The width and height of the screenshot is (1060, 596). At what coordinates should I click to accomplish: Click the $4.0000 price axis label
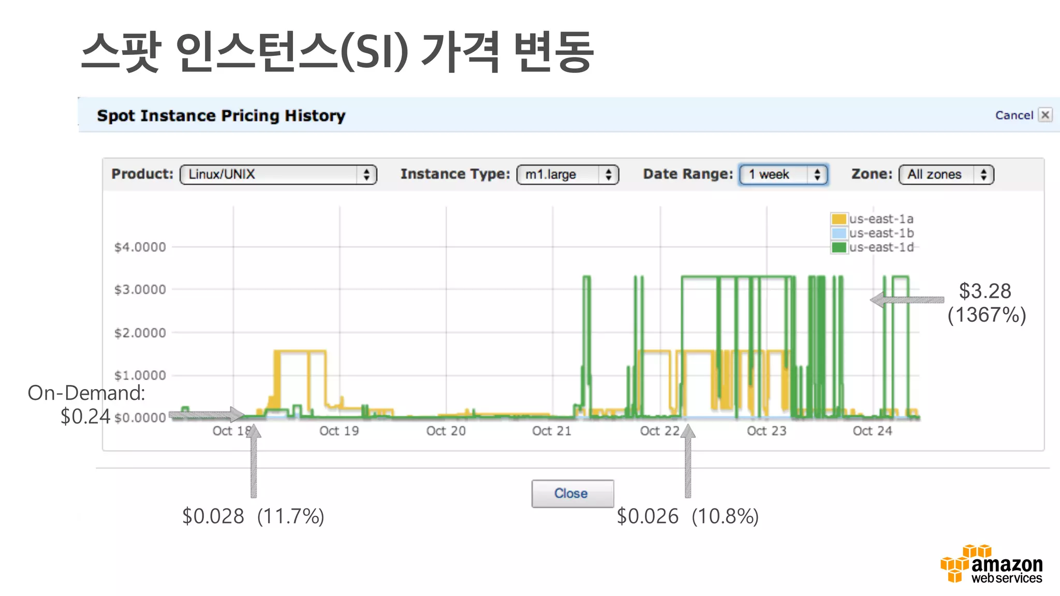click(140, 247)
